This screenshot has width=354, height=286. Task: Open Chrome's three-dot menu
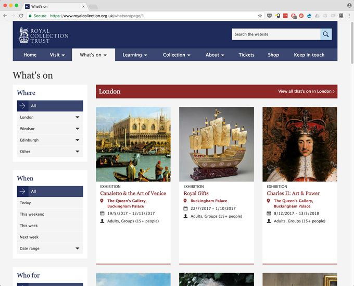click(349, 16)
